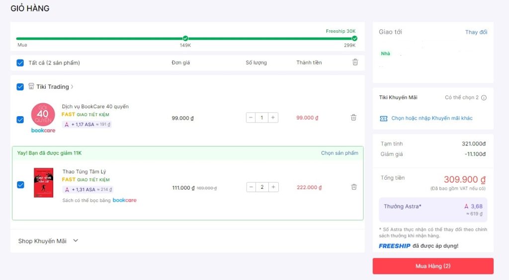Click the Astra icon beside 3,68 reward
This screenshot has width=509, height=280.
[466, 206]
